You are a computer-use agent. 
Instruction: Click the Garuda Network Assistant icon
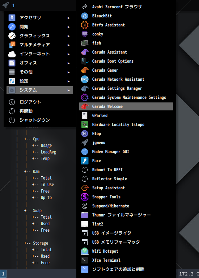85,79
